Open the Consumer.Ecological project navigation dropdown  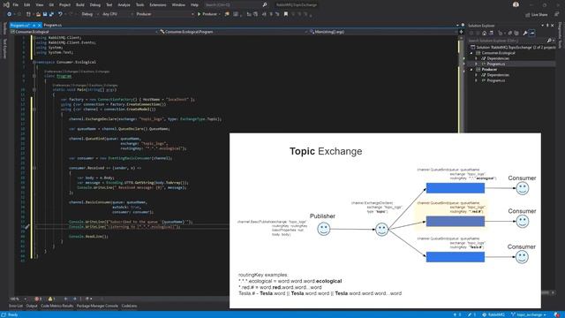click(x=85, y=32)
